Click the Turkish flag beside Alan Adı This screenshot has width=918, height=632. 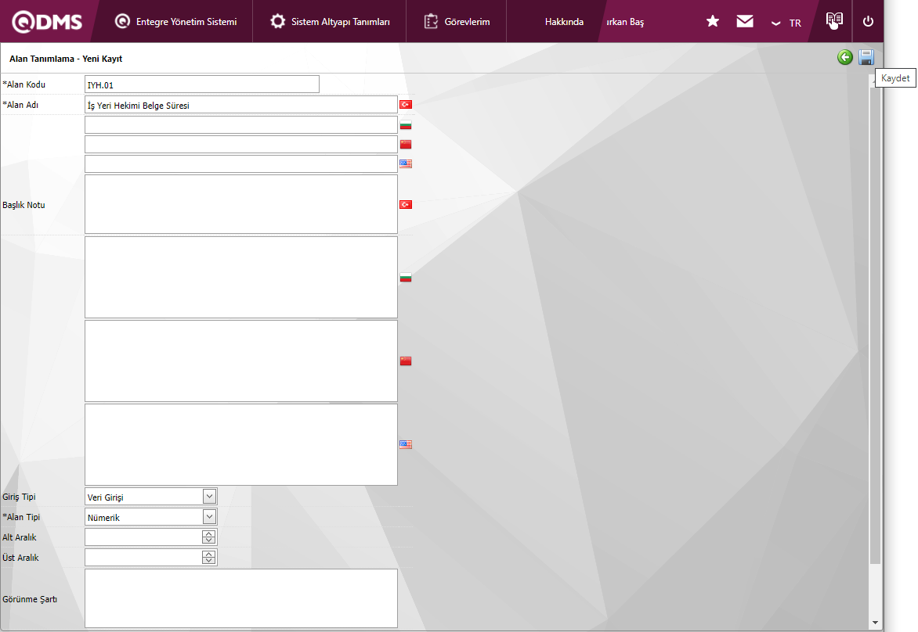(406, 105)
